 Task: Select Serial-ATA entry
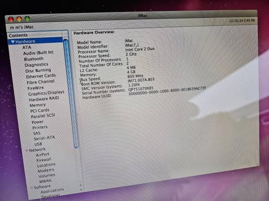44,138
